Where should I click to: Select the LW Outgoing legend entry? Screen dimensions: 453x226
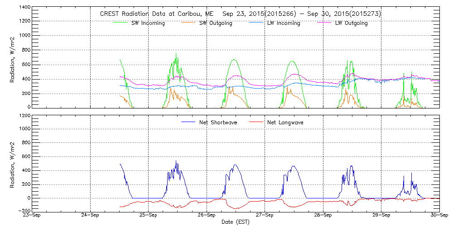point(351,24)
